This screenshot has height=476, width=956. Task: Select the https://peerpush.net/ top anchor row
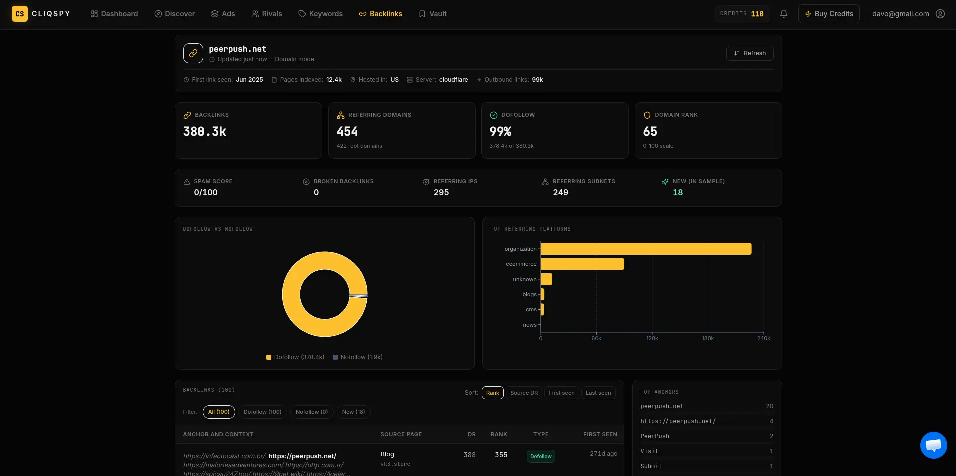pyautogui.click(x=707, y=421)
